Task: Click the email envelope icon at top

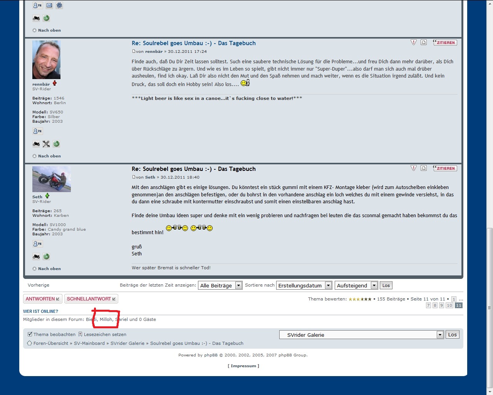Action: [49, 5]
